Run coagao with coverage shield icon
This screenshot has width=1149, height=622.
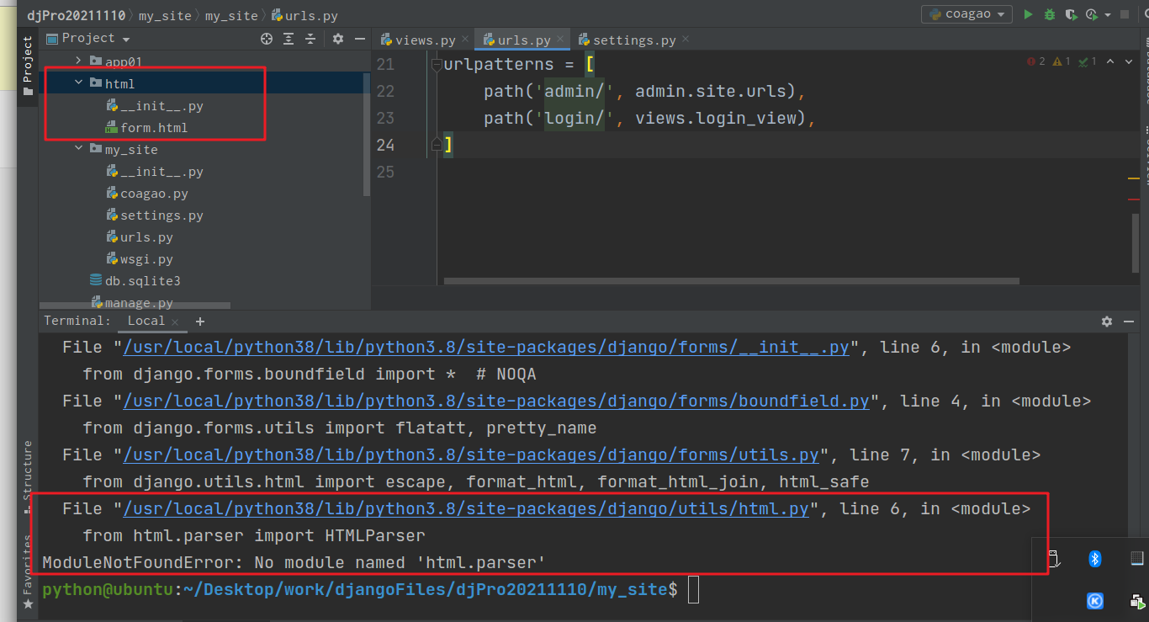(1071, 14)
